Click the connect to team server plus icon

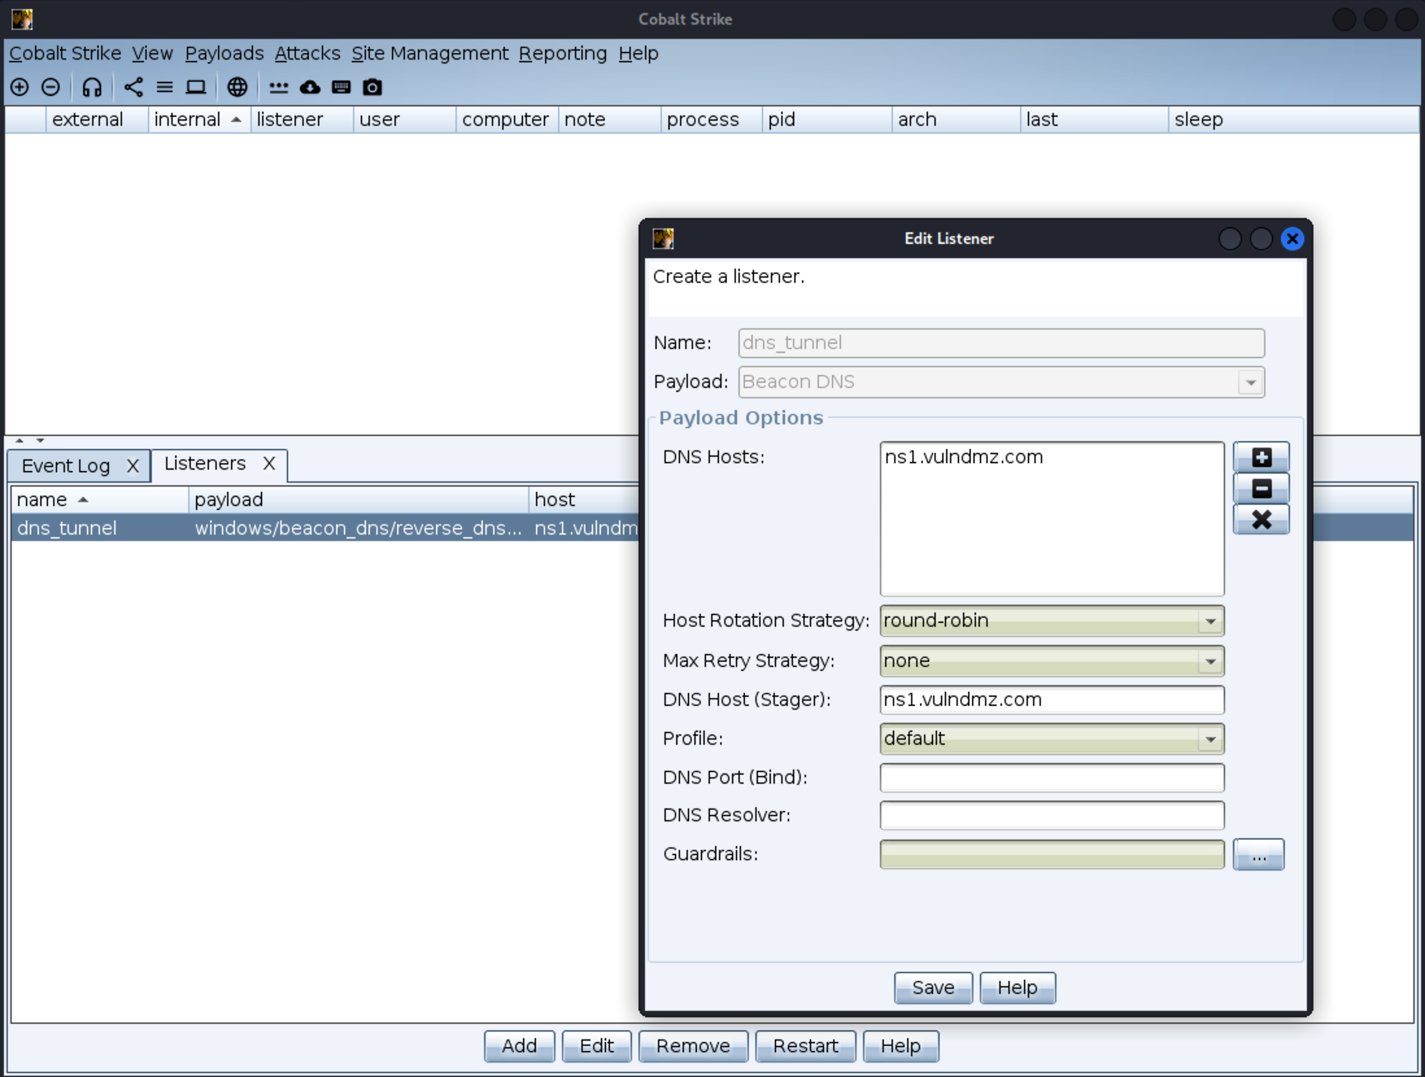click(x=19, y=87)
